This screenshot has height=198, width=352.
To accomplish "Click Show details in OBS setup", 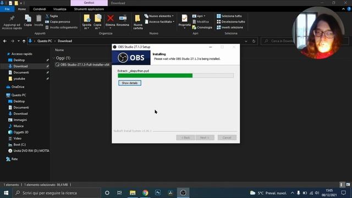I will [x=130, y=83].
